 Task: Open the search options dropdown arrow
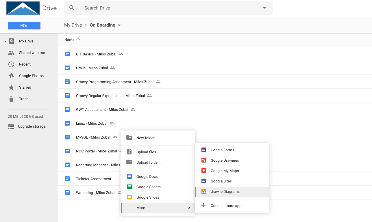point(264,8)
